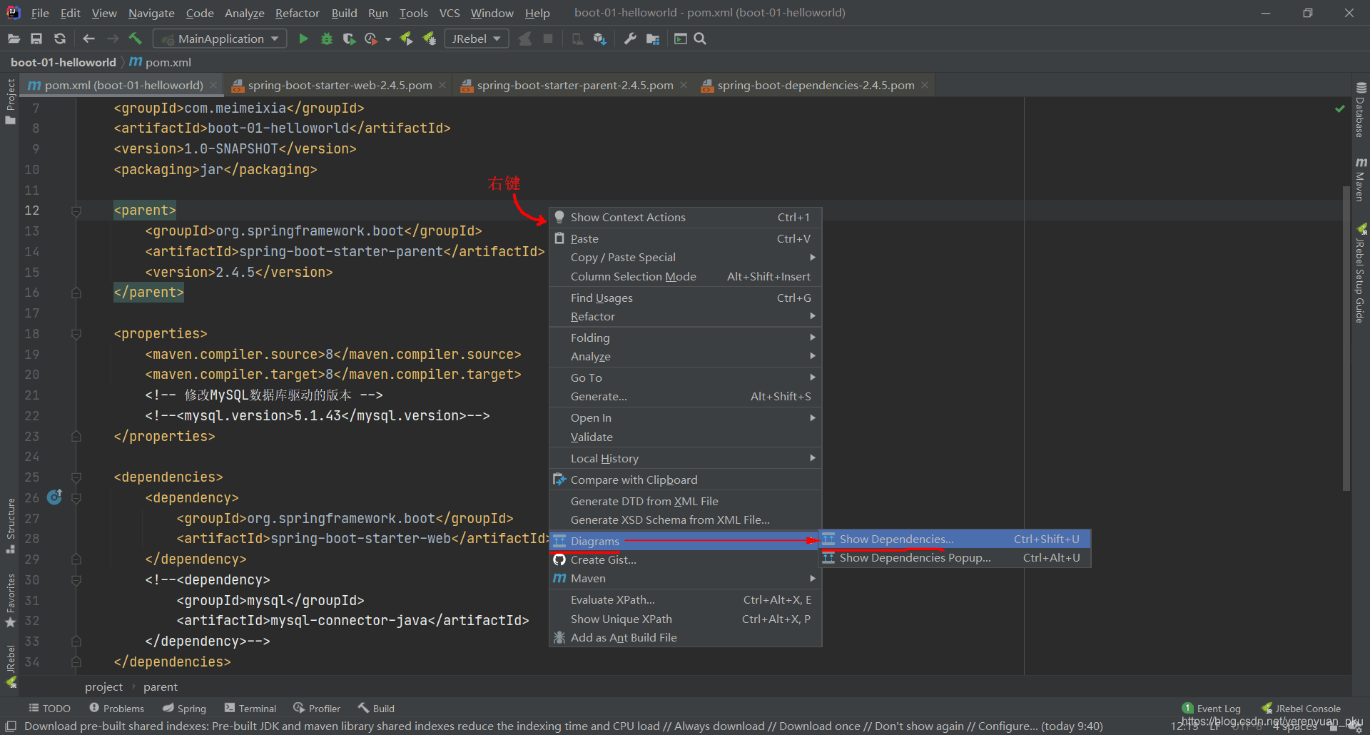Run MainApplication with the green play icon

coord(303,39)
